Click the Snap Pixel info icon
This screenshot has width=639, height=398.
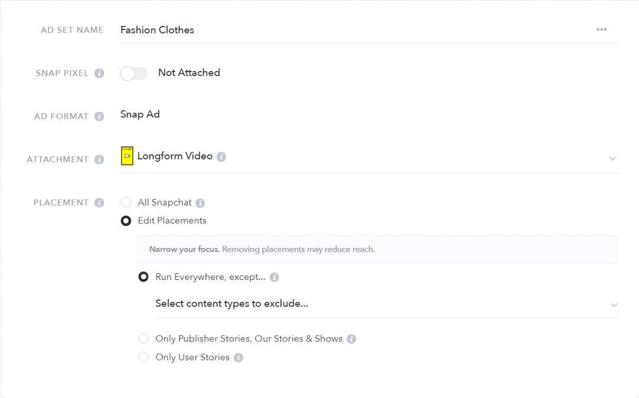[99, 73]
